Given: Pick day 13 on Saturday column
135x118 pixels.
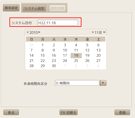Looking at the screenshot, I should click(x=98, y=50).
